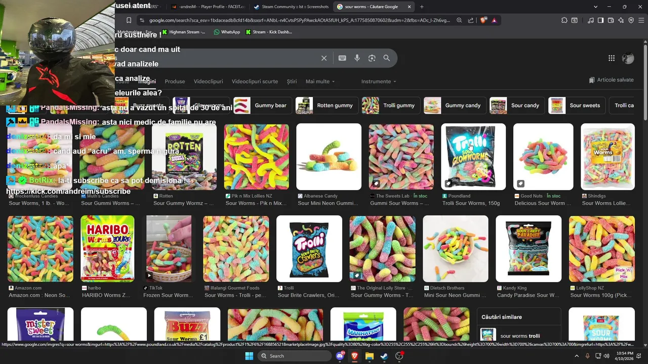The image size is (648, 364).
Task: Open the WhatsApp bookmark
Action: (227, 32)
